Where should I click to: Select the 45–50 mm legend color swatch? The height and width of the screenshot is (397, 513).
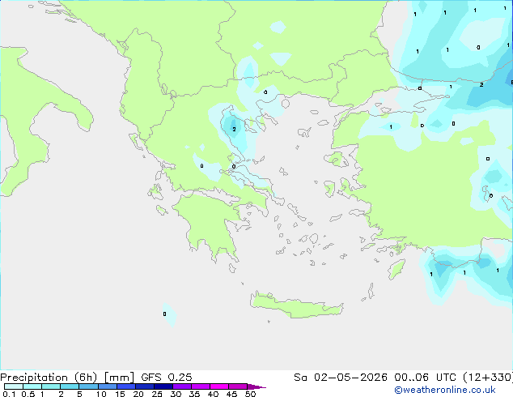(x=238, y=386)
